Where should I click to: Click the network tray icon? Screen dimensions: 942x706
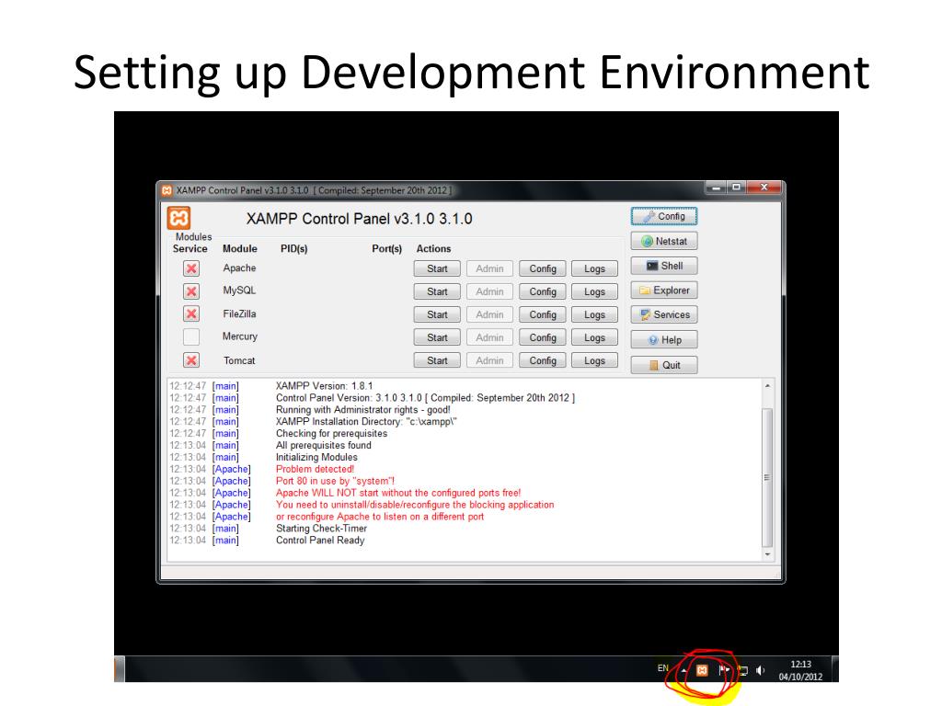(743, 670)
